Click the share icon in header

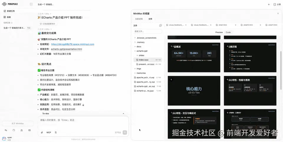(x=275, y=4)
